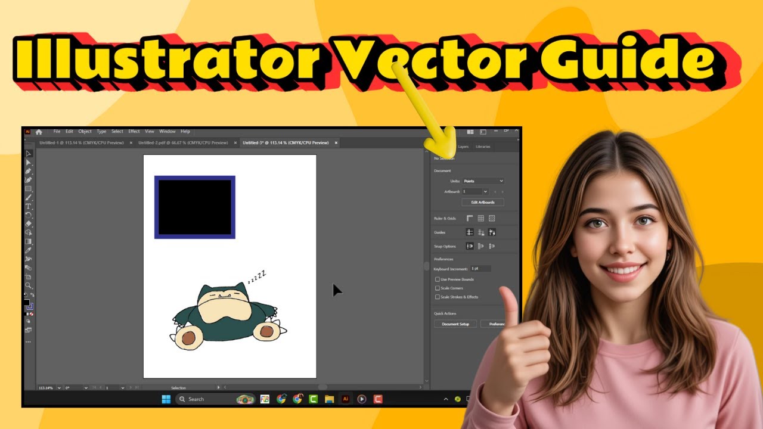Select the Zoom magnifier tool
763x429 pixels.
29,285
